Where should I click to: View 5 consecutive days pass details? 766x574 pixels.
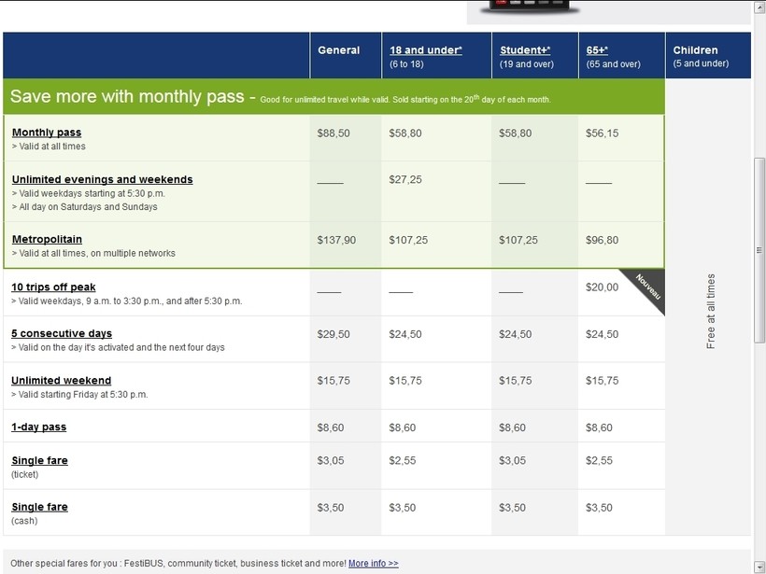coord(62,333)
